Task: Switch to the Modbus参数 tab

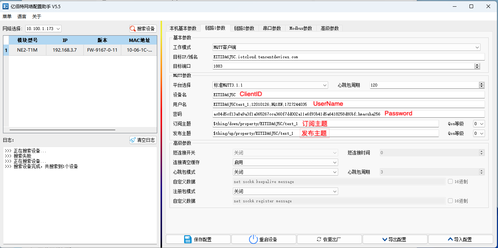Action: point(301,28)
